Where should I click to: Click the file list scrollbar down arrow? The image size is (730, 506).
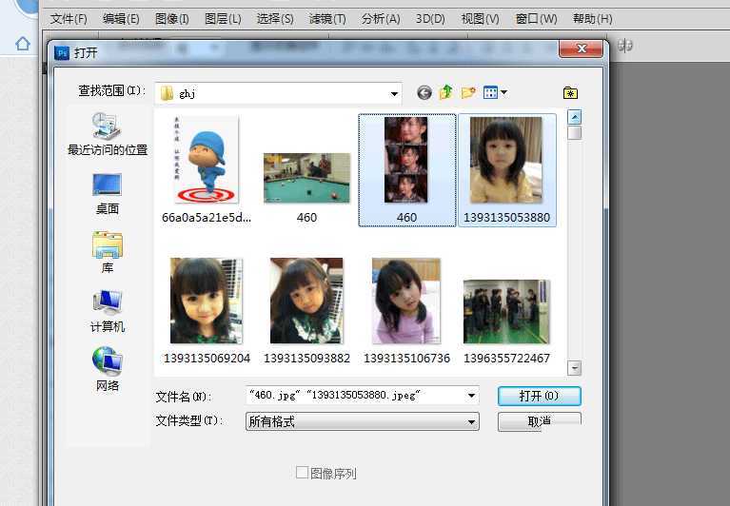(x=574, y=367)
